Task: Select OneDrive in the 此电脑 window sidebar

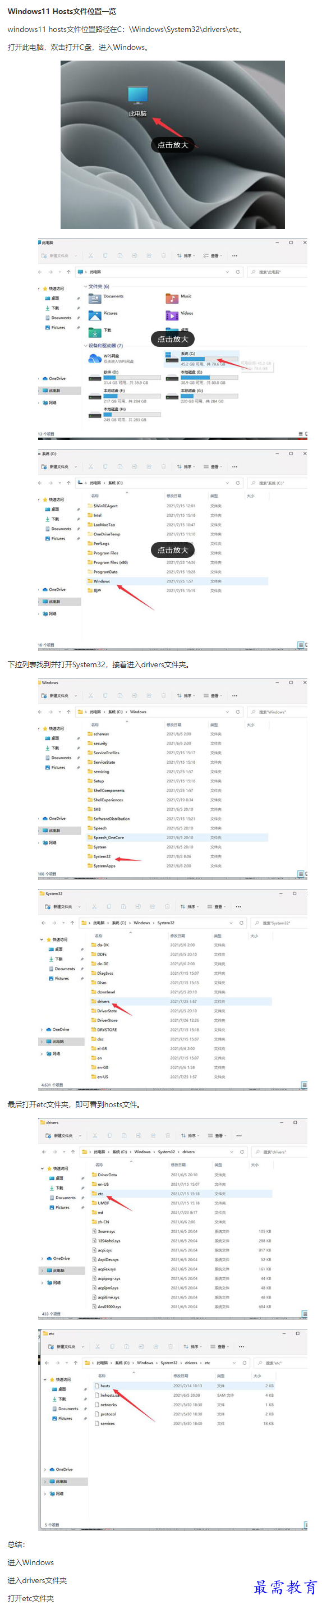Action: [55, 379]
